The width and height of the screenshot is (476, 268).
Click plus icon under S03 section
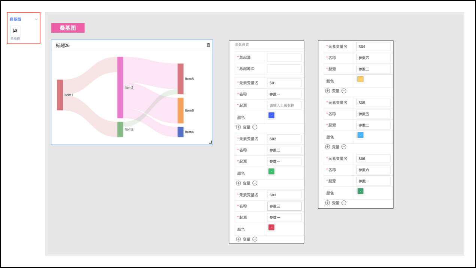click(238, 239)
